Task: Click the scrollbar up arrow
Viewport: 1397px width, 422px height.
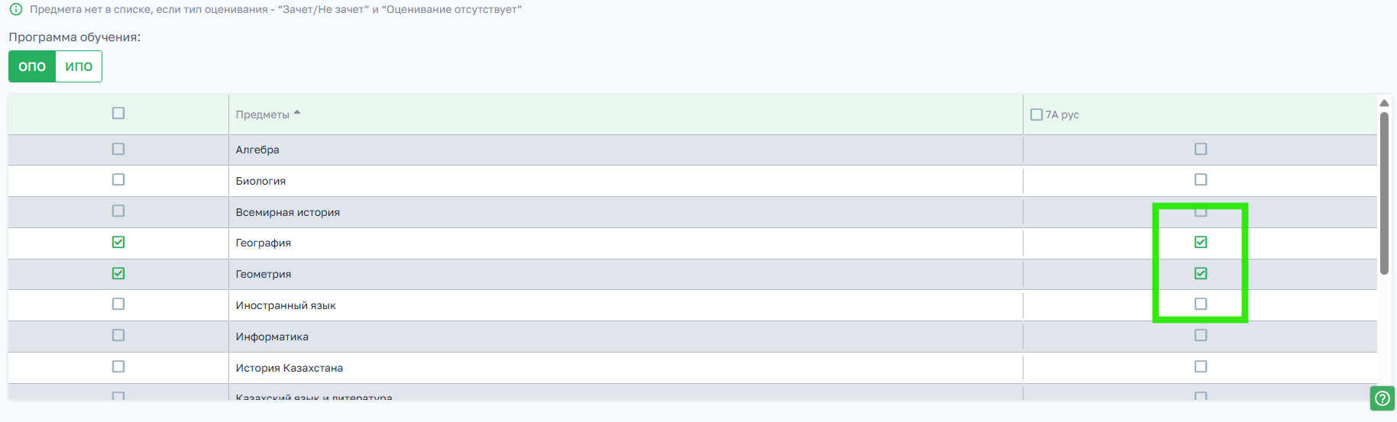Action: pyautogui.click(x=1384, y=103)
